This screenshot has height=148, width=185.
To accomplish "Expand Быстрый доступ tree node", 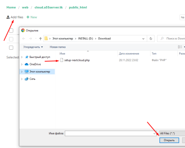I will click(22, 57).
